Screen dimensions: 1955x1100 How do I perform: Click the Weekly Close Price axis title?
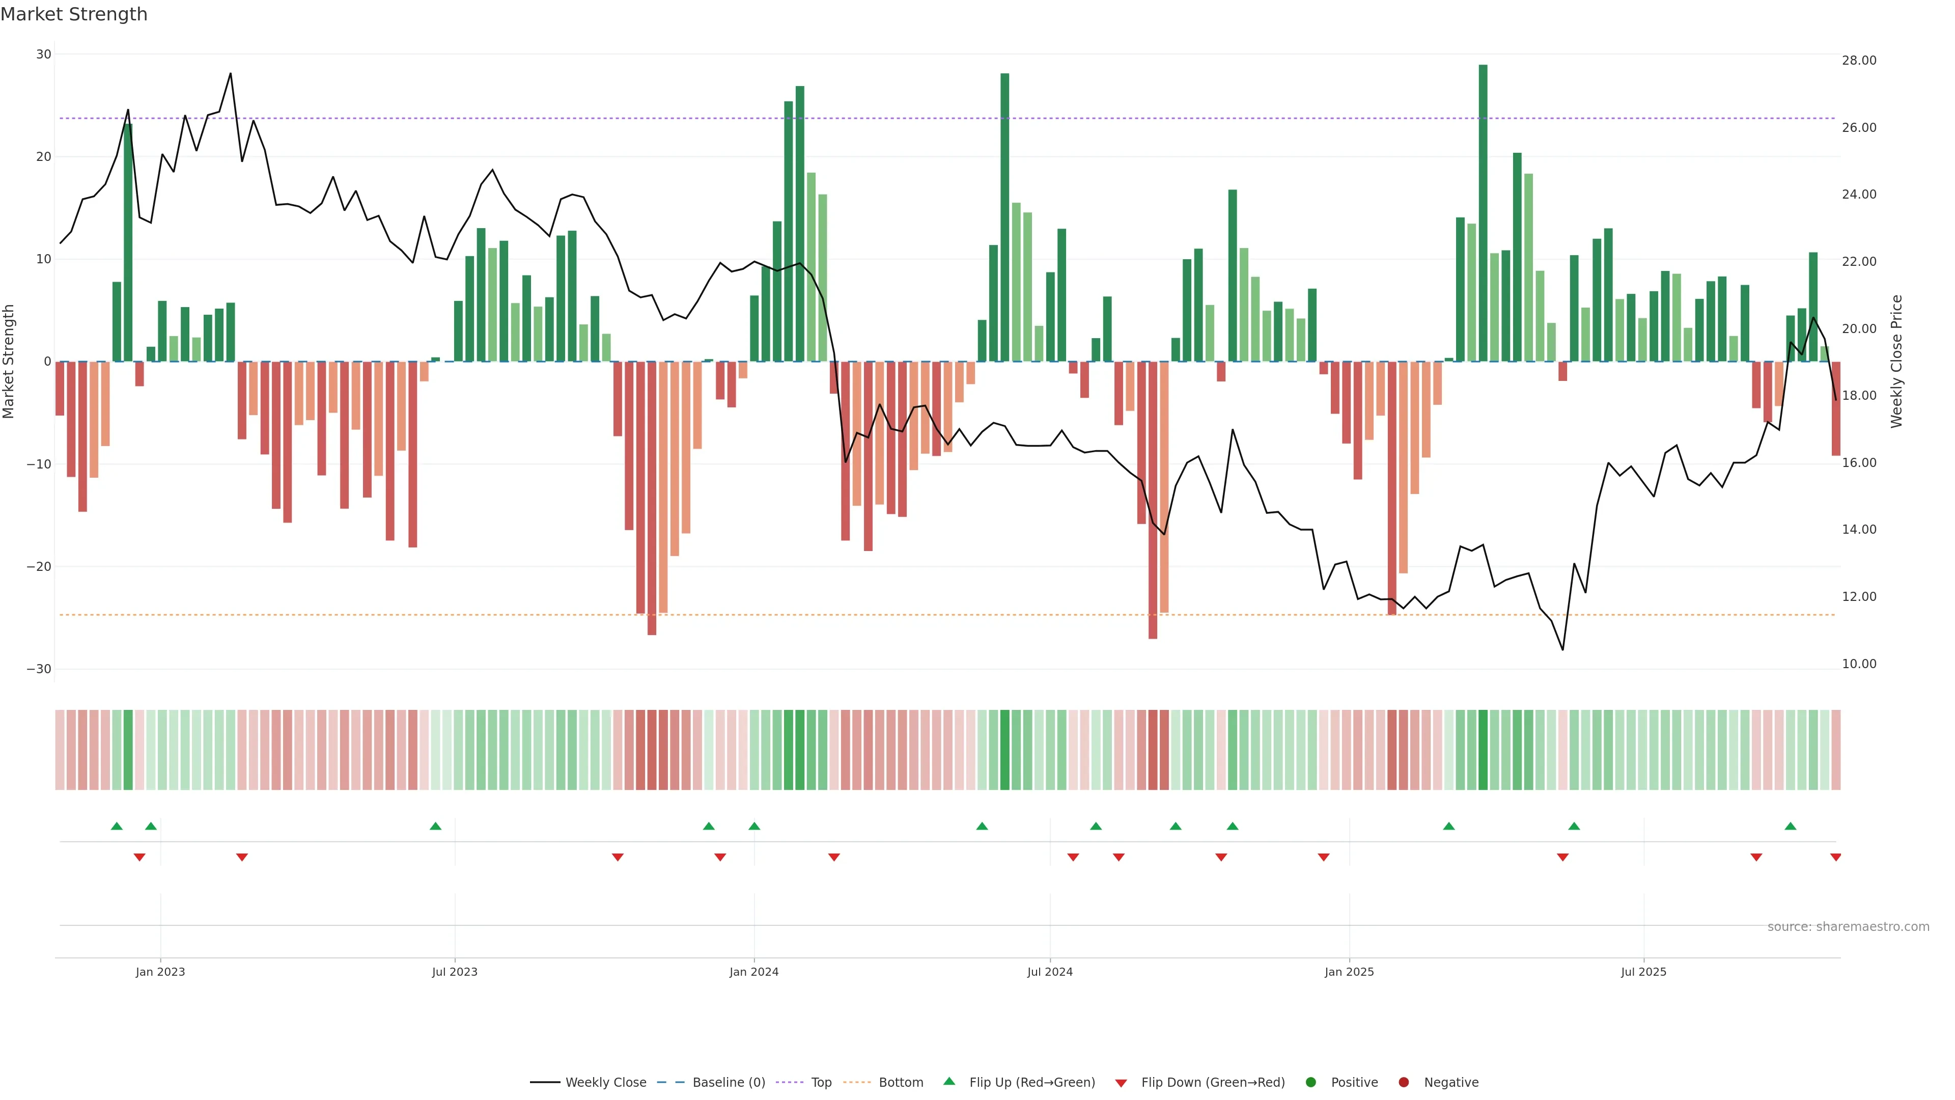(1896, 362)
